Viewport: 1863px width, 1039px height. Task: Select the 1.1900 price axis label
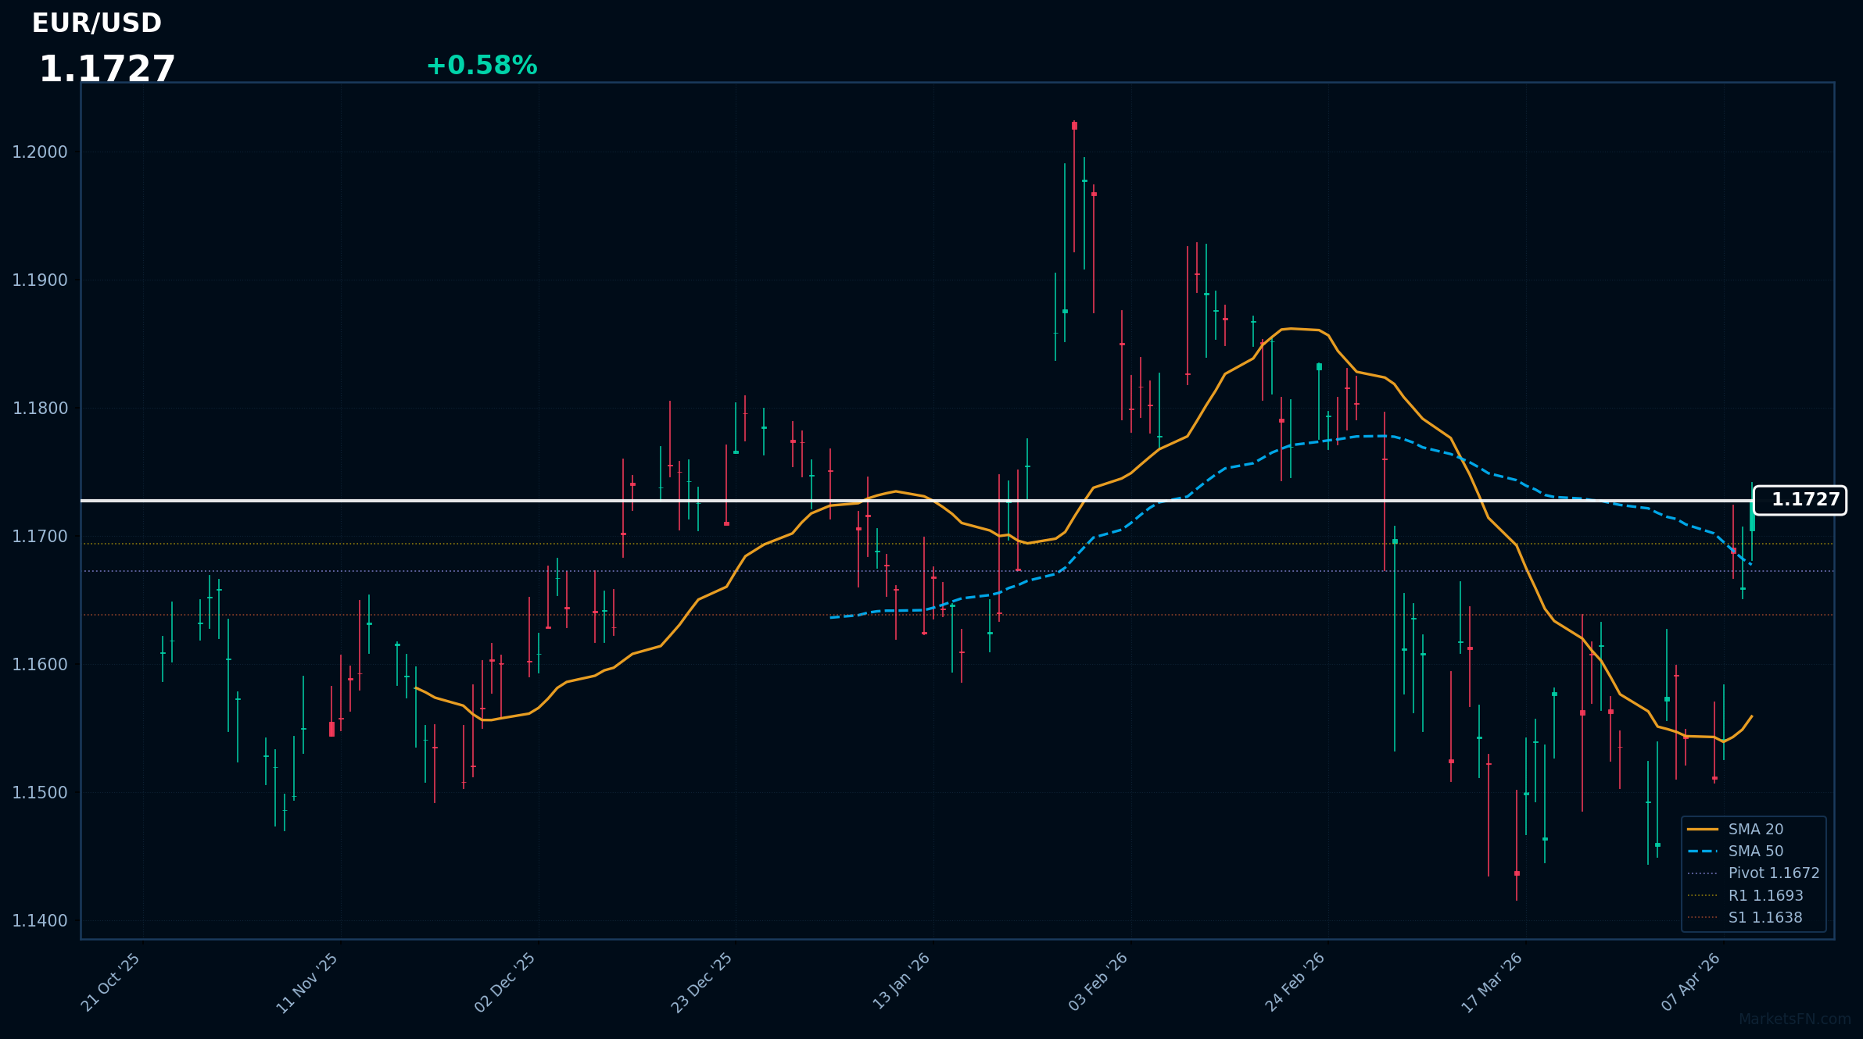tap(40, 280)
